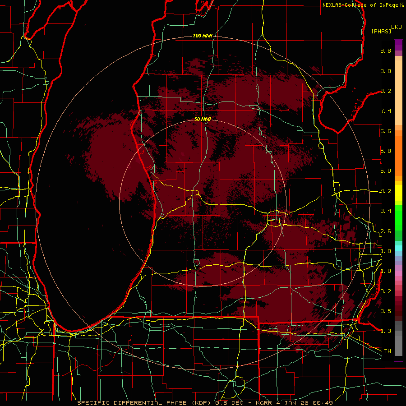Click the 2.6 scale value
This screenshot has width=406, height=406.
(x=386, y=231)
